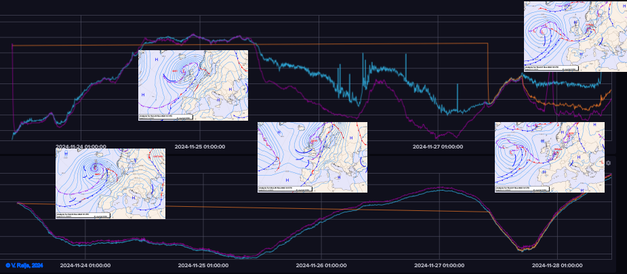Click upper chart label 2024-11-27 01:00:00
Image resolution: width=627 pixels, height=274 pixels.
(x=438, y=146)
